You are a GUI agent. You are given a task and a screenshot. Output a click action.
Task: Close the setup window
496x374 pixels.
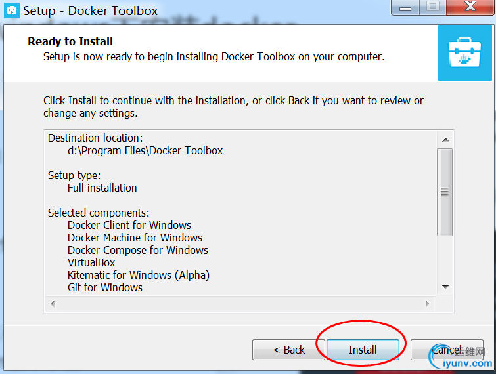point(470,8)
